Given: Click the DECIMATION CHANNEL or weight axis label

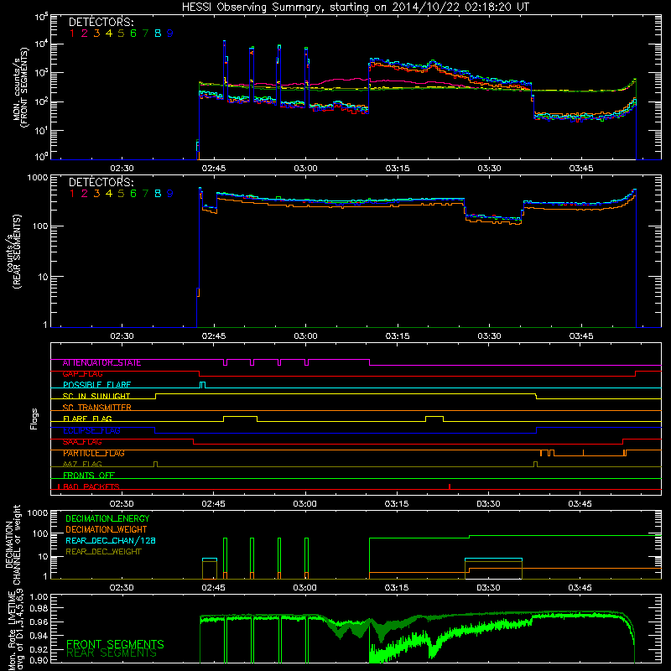Looking at the screenshot, I should point(13,544).
